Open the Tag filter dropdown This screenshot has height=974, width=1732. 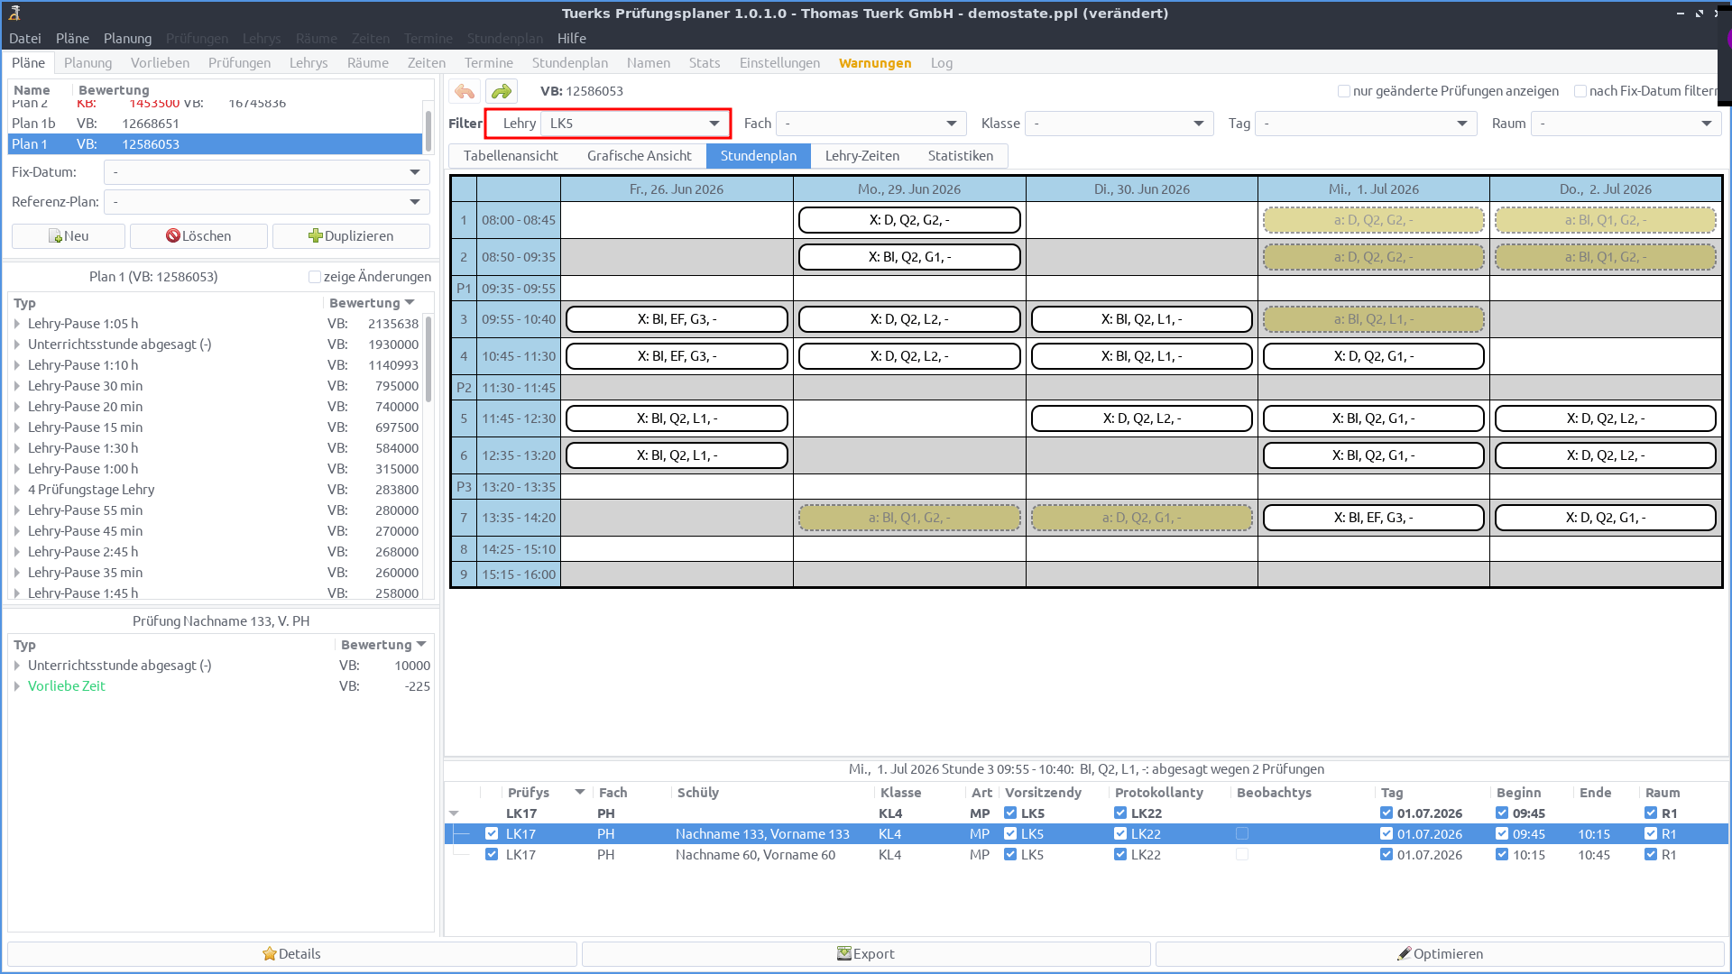pos(1366,124)
